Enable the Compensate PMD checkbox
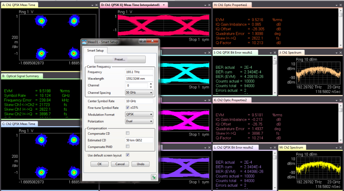Screen dimensions: 344x191 (127, 146)
